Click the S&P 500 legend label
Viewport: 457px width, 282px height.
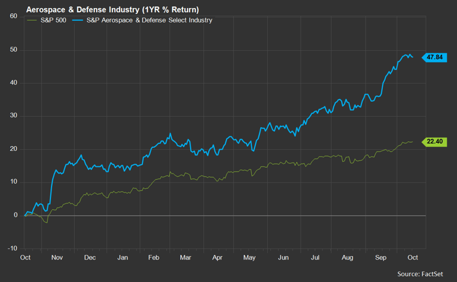(53, 20)
